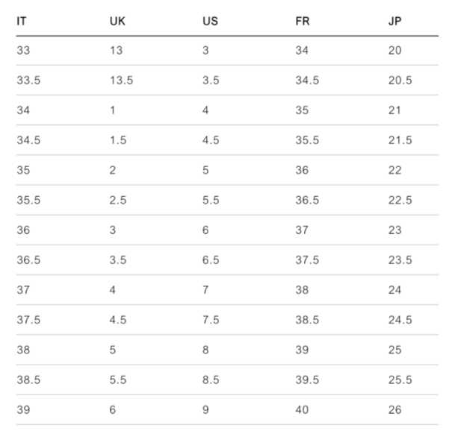This screenshot has height=434, width=452.
Task: Click FR size 39.5 cell
Action: pyautogui.click(x=307, y=380)
